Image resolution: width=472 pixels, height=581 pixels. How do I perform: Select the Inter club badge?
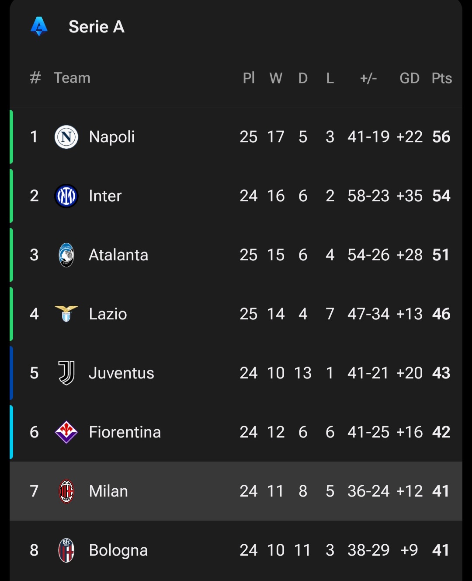pyautogui.click(x=66, y=196)
